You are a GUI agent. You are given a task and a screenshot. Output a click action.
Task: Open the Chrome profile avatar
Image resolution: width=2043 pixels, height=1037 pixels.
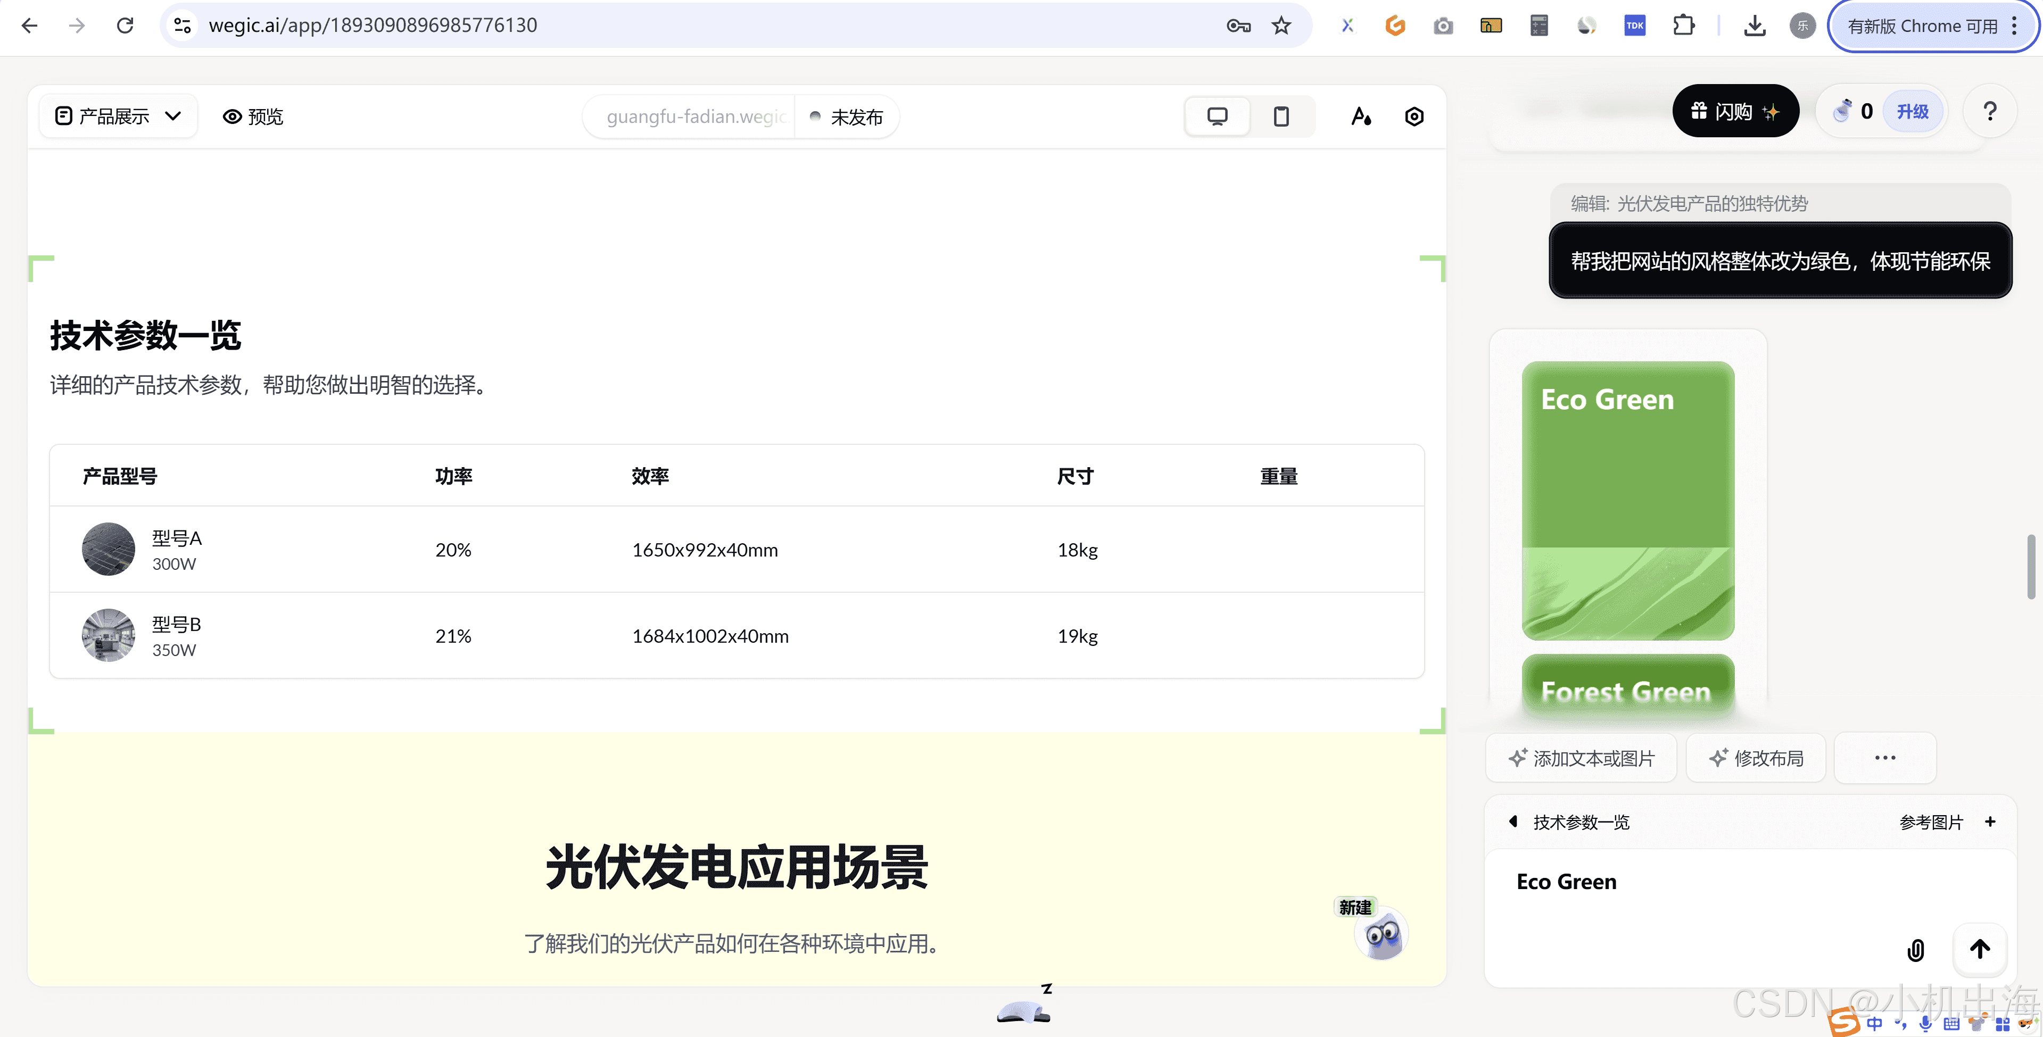[x=1802, y=26]
